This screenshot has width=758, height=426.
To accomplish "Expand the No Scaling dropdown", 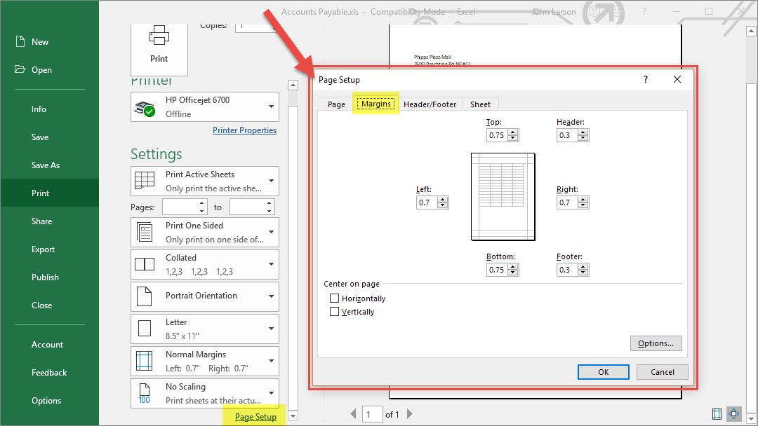I will (204, 393).
